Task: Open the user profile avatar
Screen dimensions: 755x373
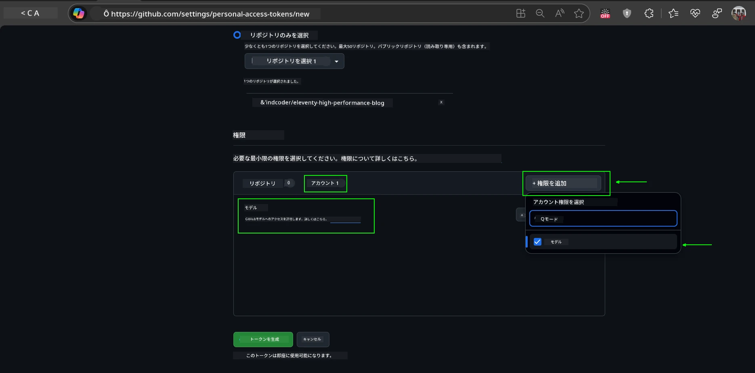Action: (x=738, y=13)
